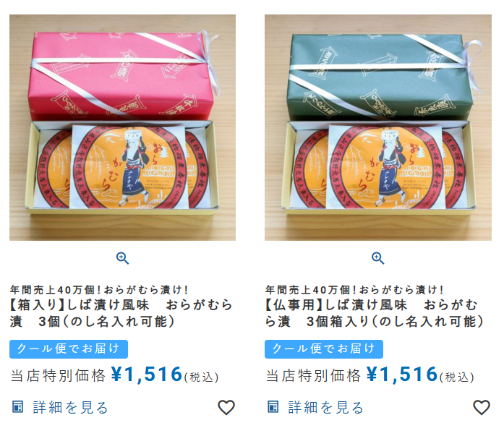
Task: Click the magnifier icon under the green box image
Action: point(377,258)
